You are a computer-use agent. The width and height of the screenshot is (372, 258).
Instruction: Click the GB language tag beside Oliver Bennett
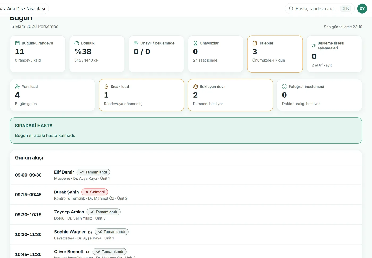(88, 252)
